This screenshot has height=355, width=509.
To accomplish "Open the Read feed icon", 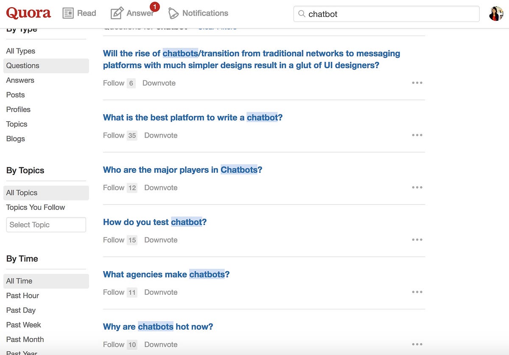I will pyautogui.click(x=68, y=14).
